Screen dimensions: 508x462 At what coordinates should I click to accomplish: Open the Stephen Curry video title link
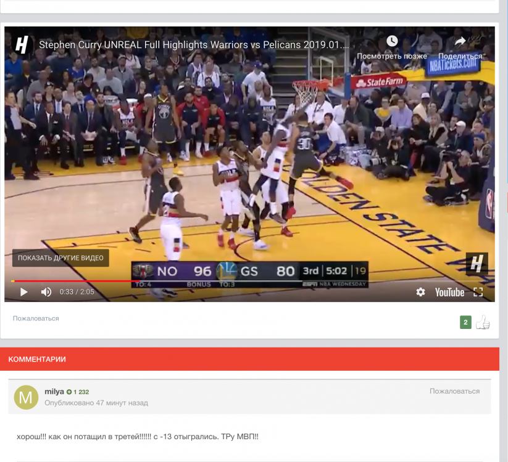pos(194,45)
